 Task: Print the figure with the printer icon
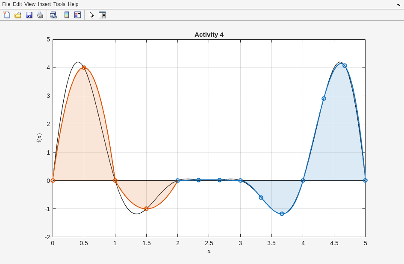(x=40, y=15)
